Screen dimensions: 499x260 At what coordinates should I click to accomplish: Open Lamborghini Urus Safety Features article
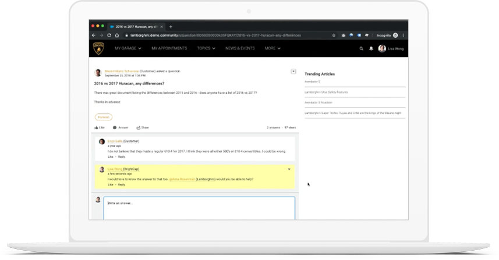326,92
